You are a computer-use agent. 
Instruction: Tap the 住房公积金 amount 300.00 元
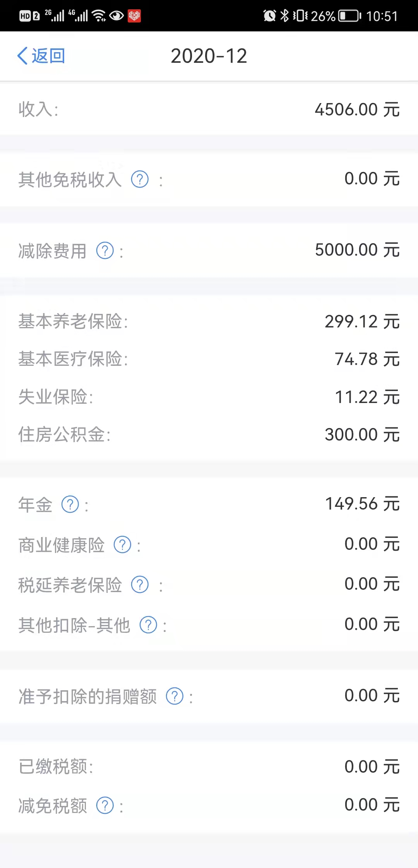point(362,435)
